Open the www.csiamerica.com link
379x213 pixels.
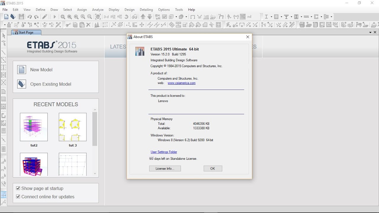182,83
